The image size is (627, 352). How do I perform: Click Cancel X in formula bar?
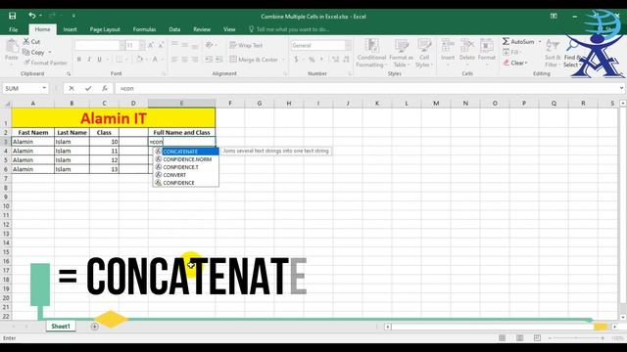click(x=72, y=88)
